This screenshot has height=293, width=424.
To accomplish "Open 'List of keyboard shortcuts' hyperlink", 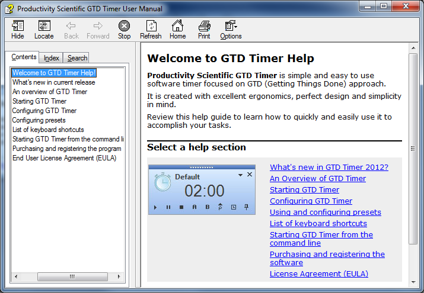I will pos(318,224).
